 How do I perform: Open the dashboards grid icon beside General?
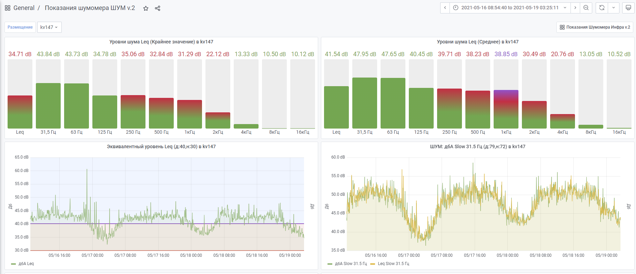click(8, 8)
